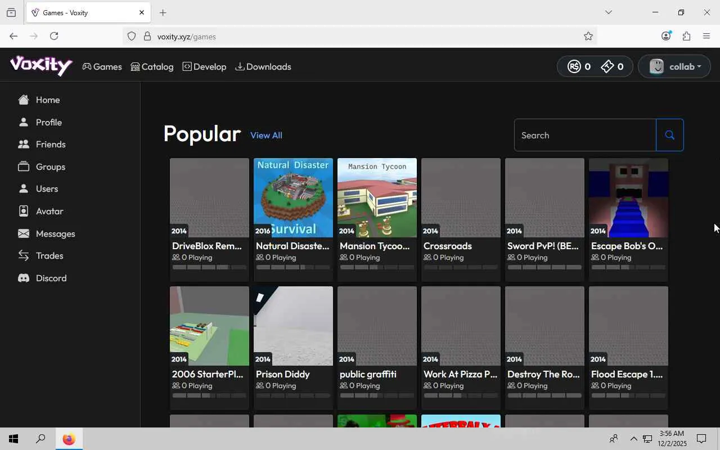The width and height of the screenshot is (720, 450).
Task: Expand the collab account dropdown
Action: pos(674,66)
